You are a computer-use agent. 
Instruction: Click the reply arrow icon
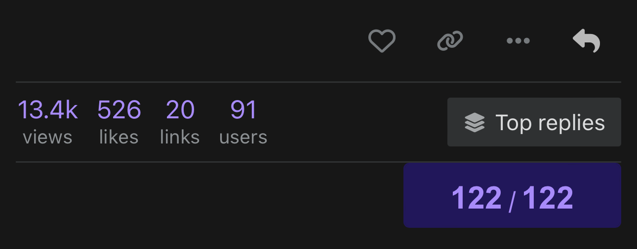[586, 41]
